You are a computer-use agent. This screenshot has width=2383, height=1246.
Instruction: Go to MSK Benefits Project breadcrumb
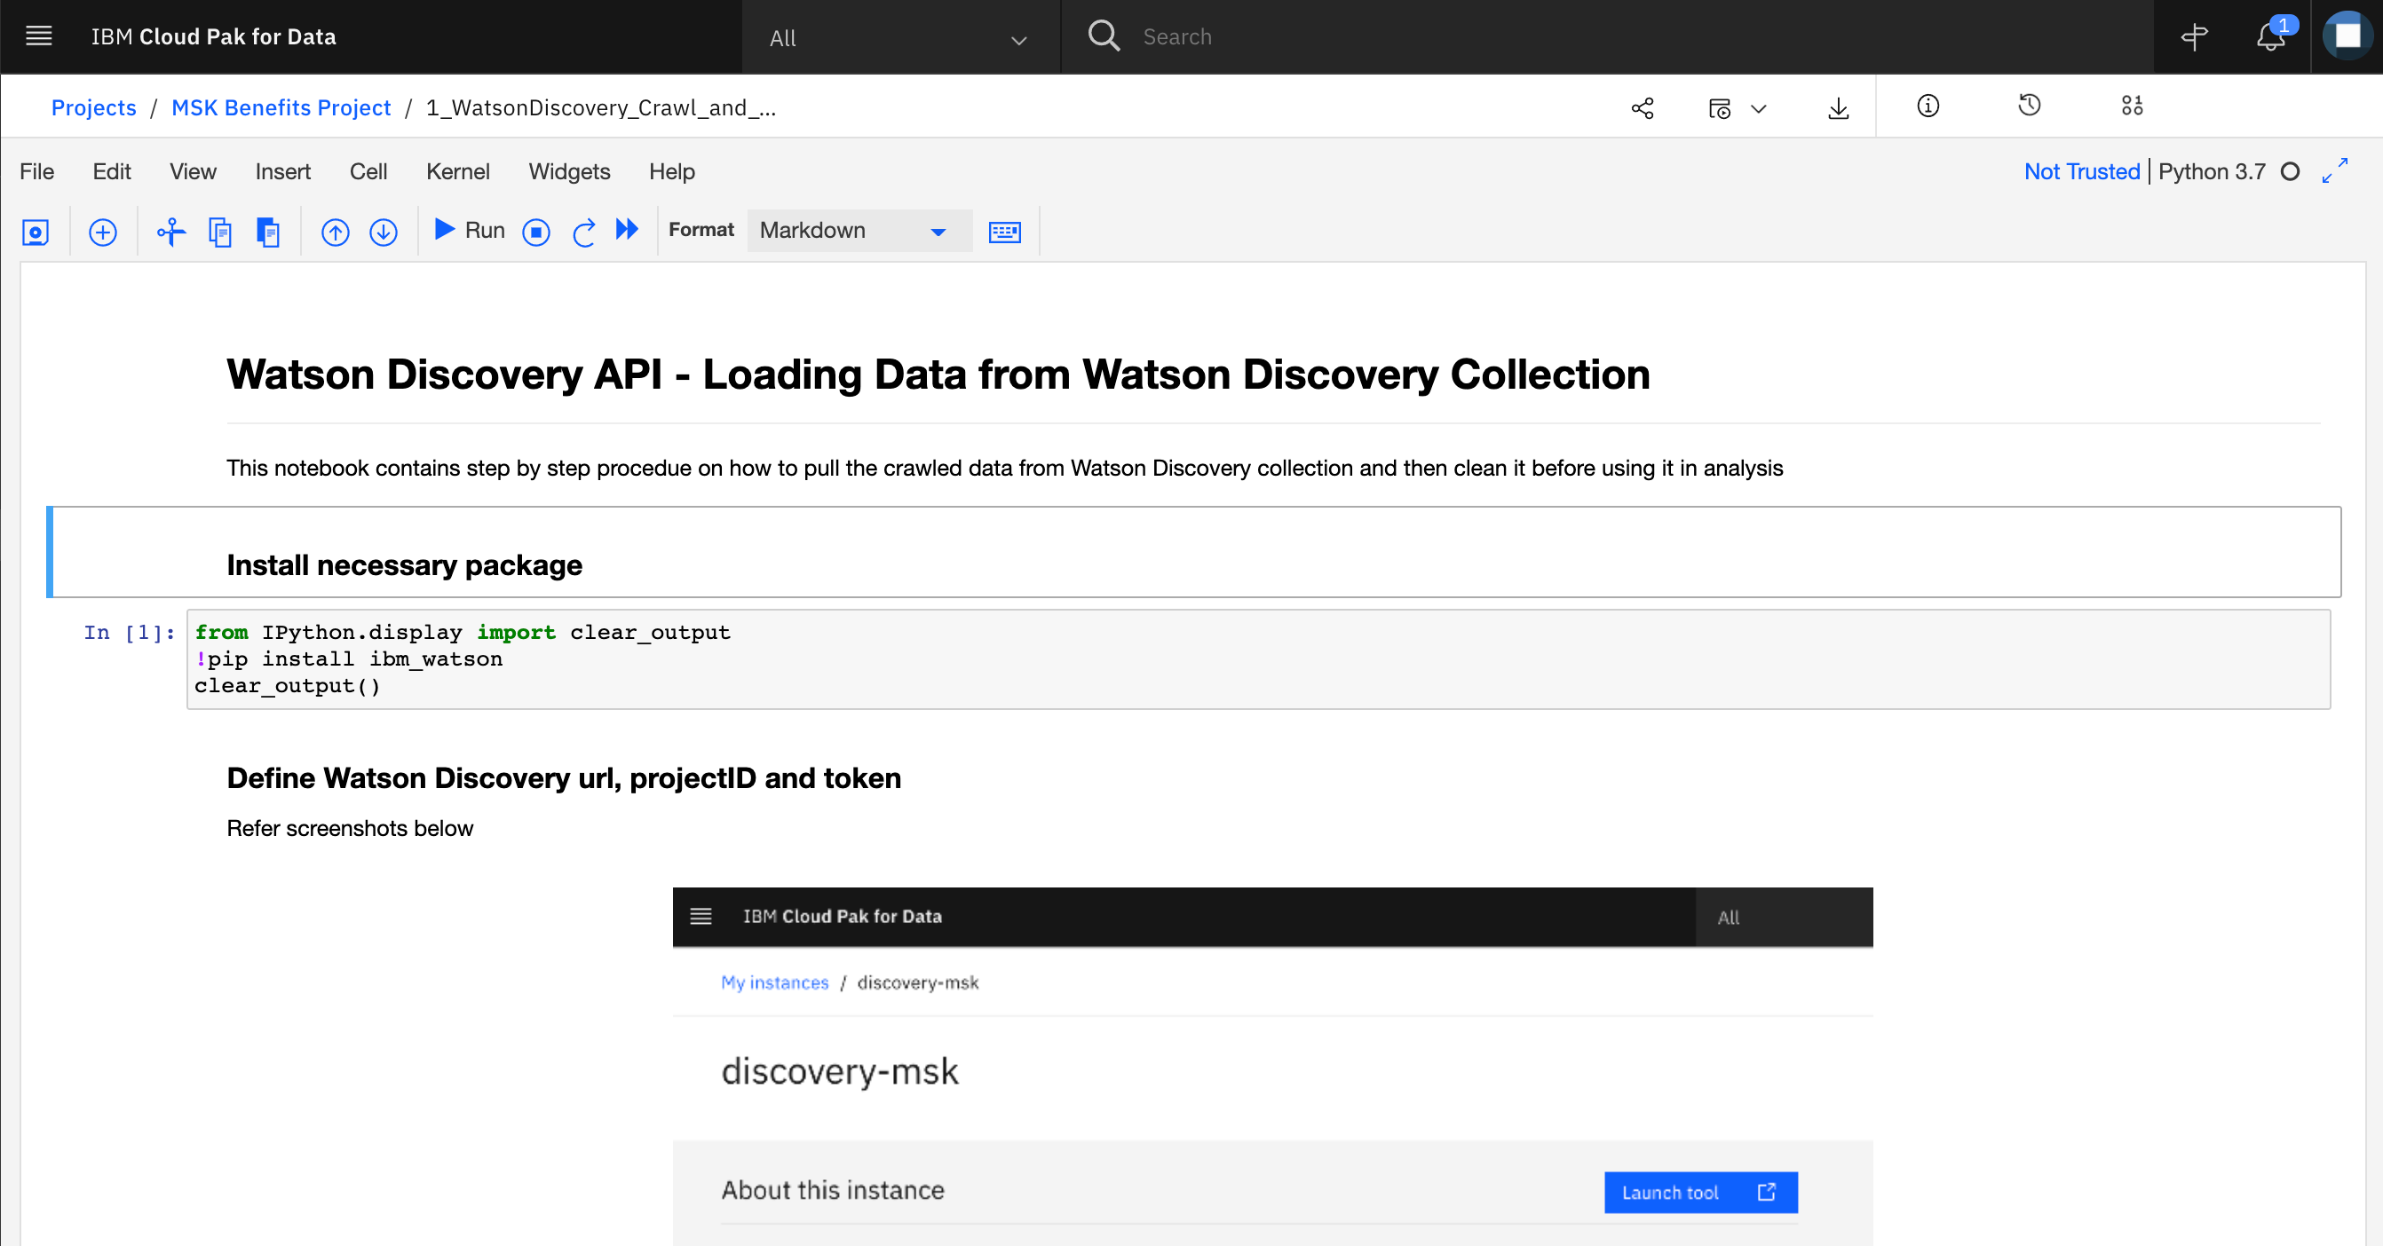281,108
